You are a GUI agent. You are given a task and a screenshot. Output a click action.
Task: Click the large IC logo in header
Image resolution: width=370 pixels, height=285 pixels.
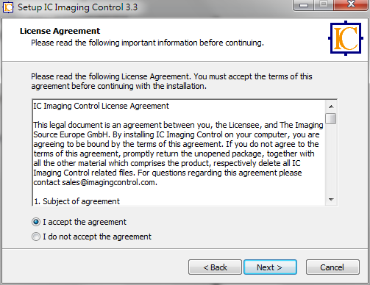coord(346,38)
